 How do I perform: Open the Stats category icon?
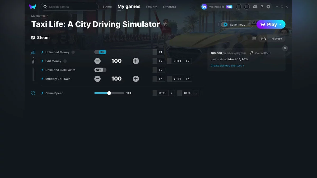pos(33,52)
